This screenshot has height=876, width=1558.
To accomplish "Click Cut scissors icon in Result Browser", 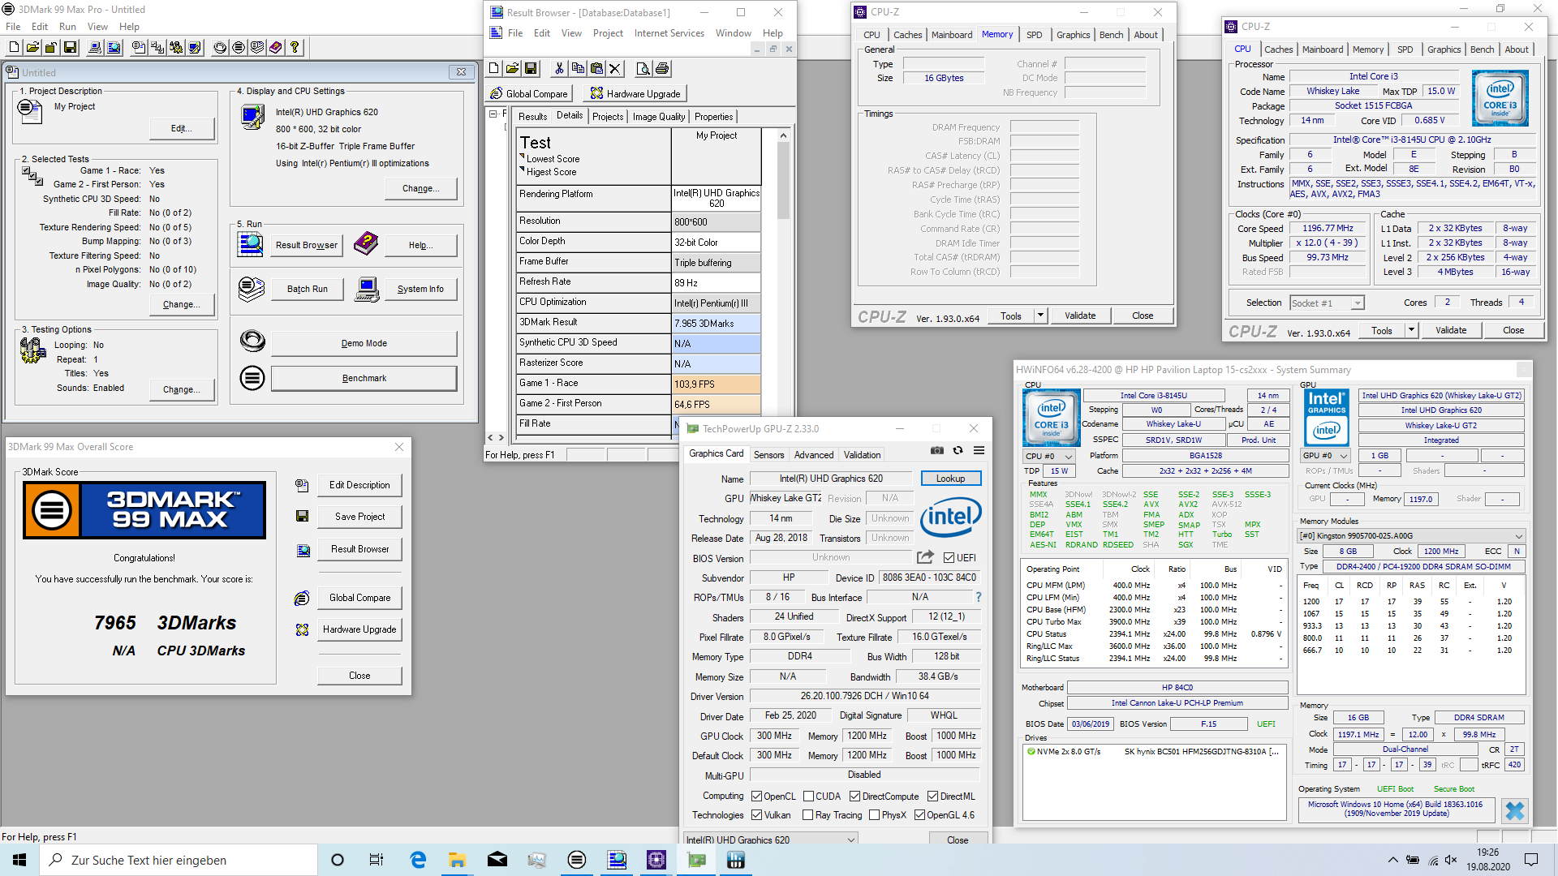I will coord(558,69).
